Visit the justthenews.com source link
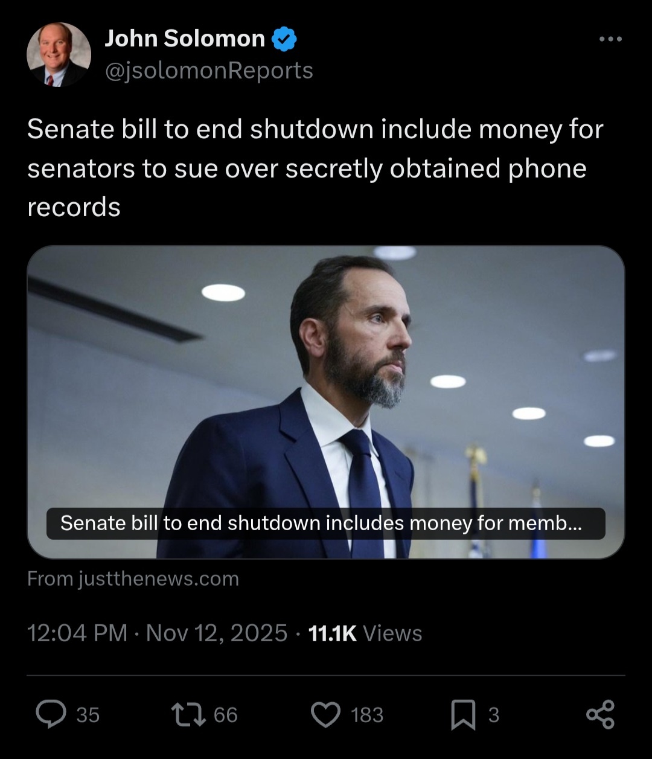The height and width of the screenshot is (759, 652). click(133, 578)
